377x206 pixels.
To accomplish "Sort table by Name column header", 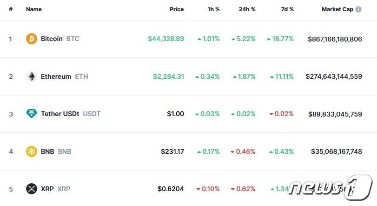I will tap(33, 9).
